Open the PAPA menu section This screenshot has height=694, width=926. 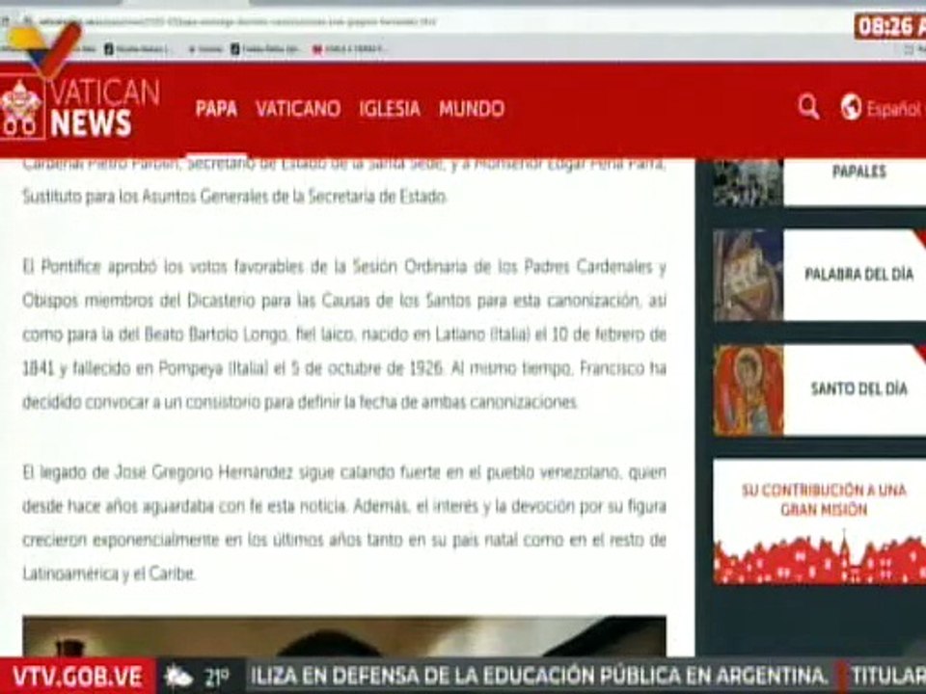click(x=216, y=109)
